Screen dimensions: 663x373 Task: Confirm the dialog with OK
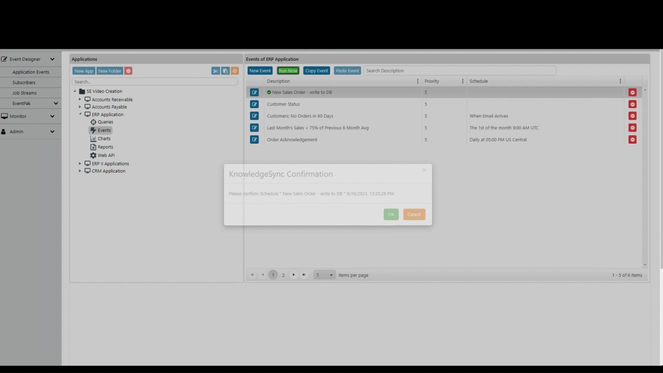(x=391, y=215)
